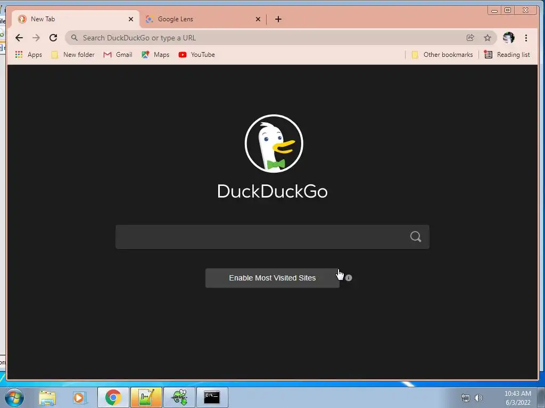Open the Reading list panel
The width and height of the screenshot is (545, 408).
(x=507, y=55)
